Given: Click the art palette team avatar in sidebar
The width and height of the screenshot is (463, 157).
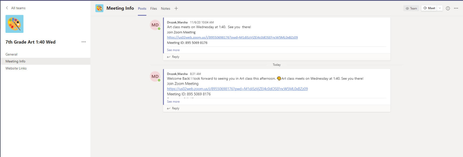Looking at the screenshot, I should [x=14, y=24].
